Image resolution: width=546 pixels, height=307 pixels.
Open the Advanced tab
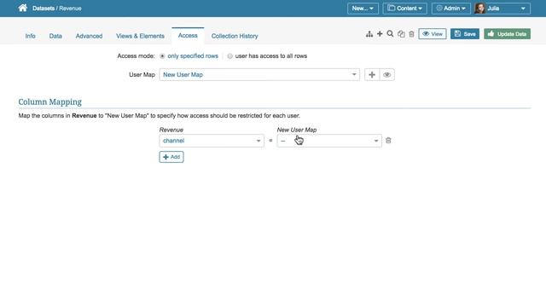point(89,36)
